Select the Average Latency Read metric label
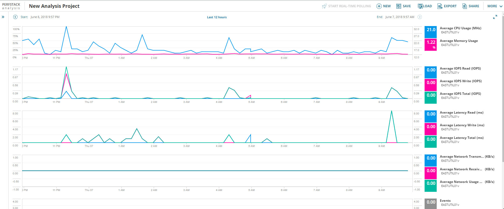The image size is (504, 209). point(461,113)
